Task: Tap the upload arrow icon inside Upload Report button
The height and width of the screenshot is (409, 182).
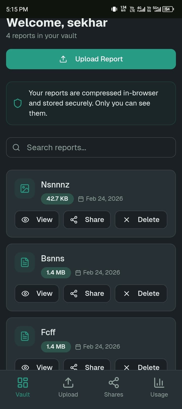Action: pos(63,59)
